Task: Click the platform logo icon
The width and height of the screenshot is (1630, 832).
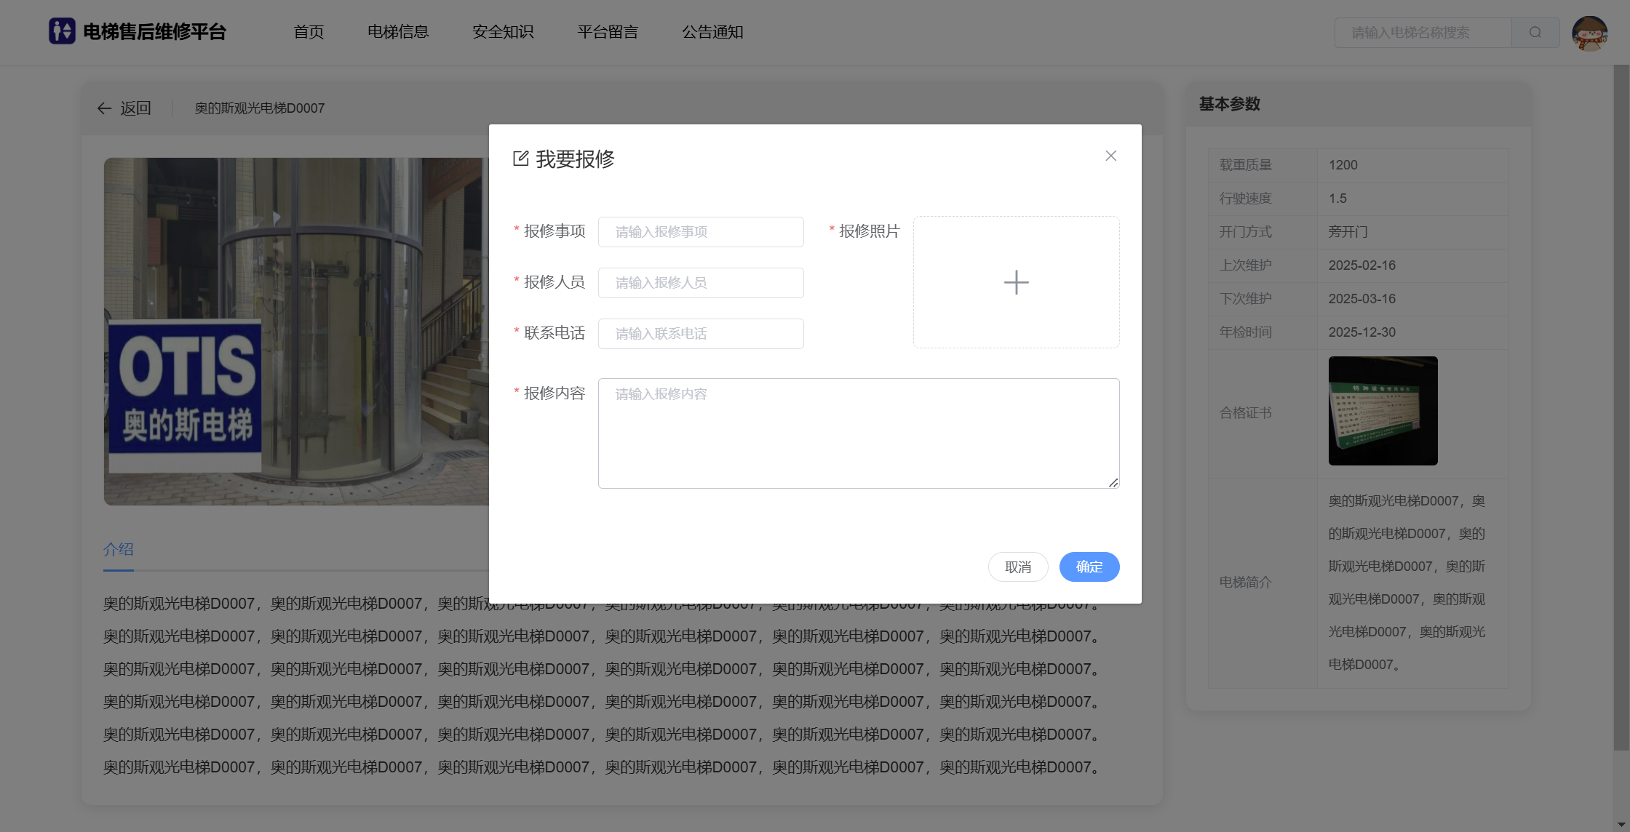Action: (x=62, y=31)
